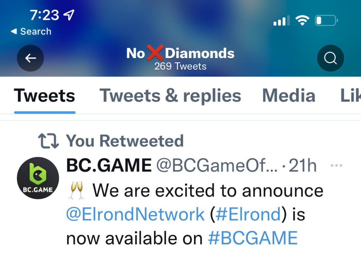
Task: Select the Tweets tab
Action: pos(45,96)
